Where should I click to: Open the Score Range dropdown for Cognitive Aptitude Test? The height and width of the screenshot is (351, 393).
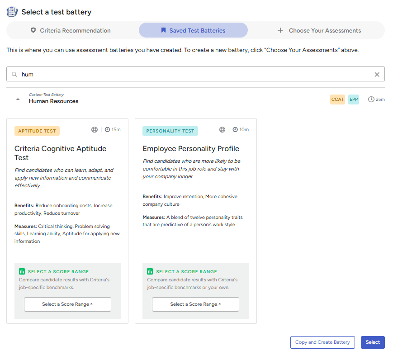point(67,304)
